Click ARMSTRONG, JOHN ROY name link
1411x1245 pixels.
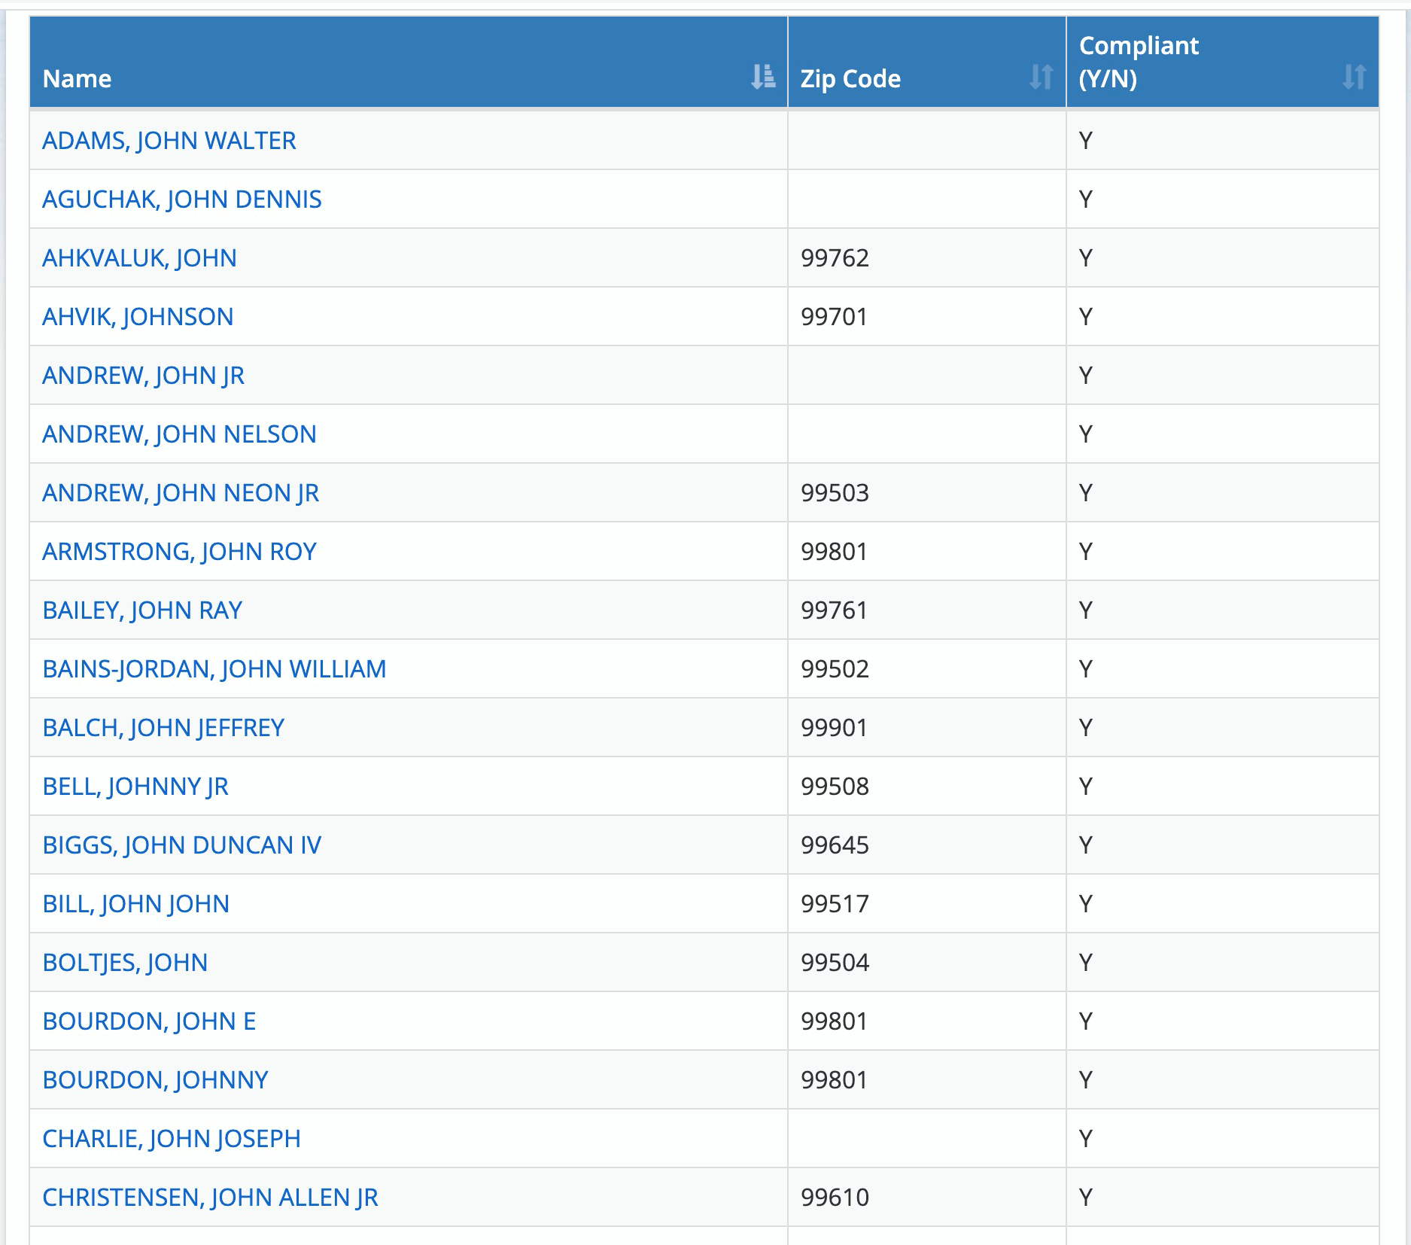(x=179, y=552)
